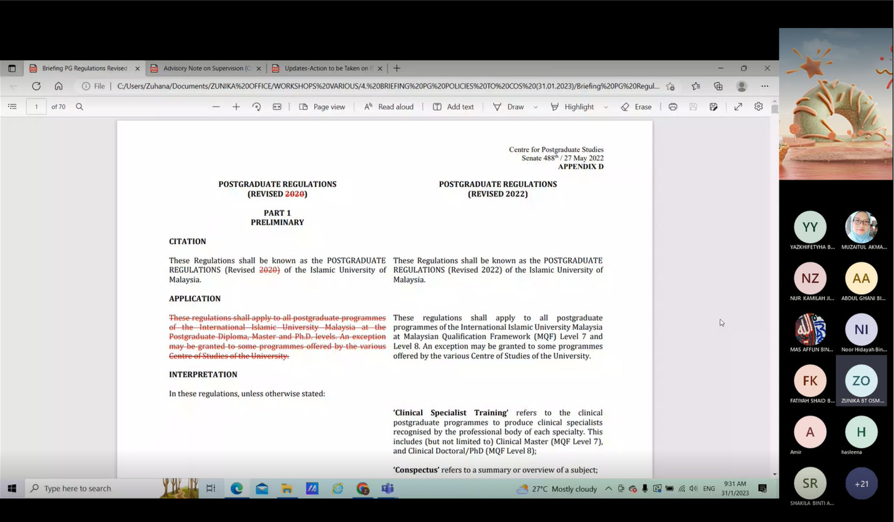Open the tab actions menu icon
The image size is (894, 522).
[x=12, y=68]
